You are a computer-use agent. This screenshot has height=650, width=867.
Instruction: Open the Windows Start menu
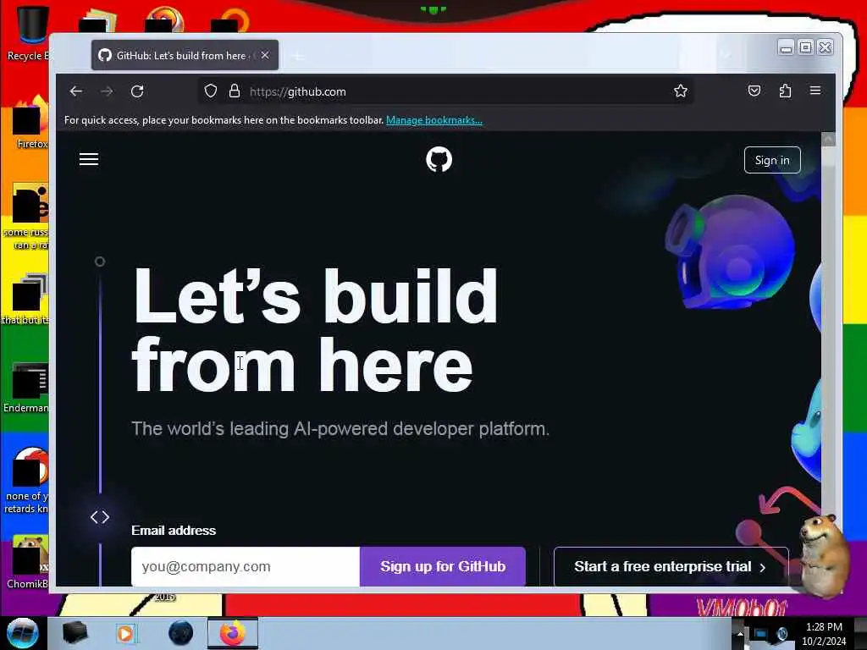click(x=23, y=633)
